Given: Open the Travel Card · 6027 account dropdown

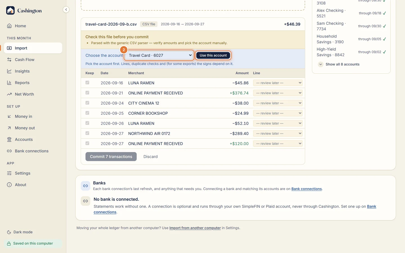Looking at the screenshot, I should (159, 55).
